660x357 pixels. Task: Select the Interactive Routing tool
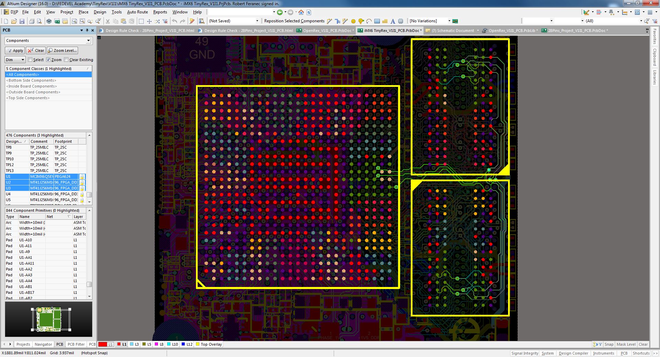pyautogui.click(x=329, y=21)
